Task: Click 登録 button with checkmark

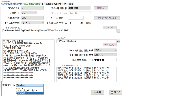Action: tap(98, 92)
